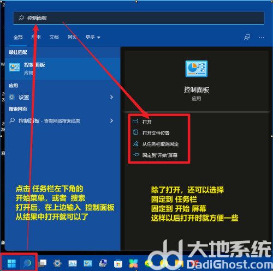Viewport: 273px width, 271px height.
Task: Switch to the 文档 tab
Action: point(54,37)
